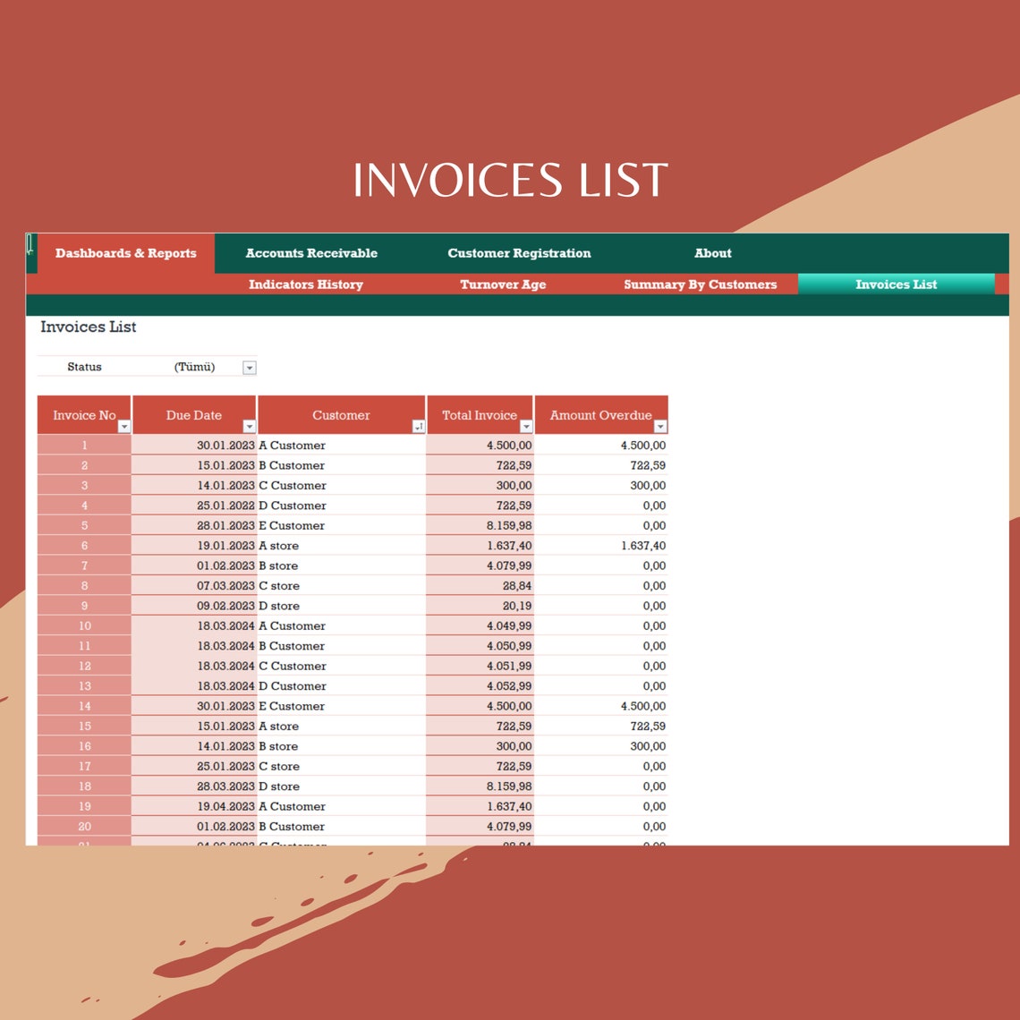Open the Due Date filter dropdown
This screenshot has height=1020, width=1020.
point(249,427)
